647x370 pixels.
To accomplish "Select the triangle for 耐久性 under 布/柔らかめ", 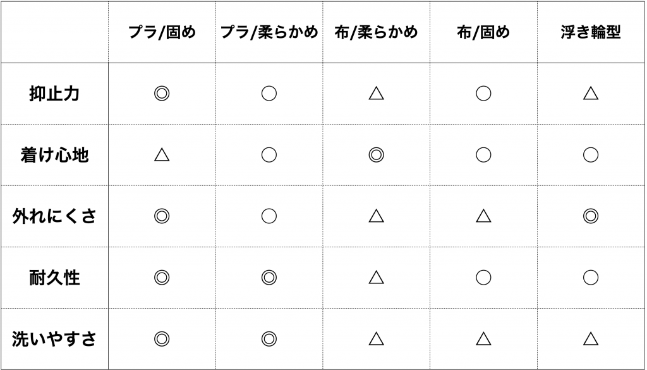I will click(376, 277).
